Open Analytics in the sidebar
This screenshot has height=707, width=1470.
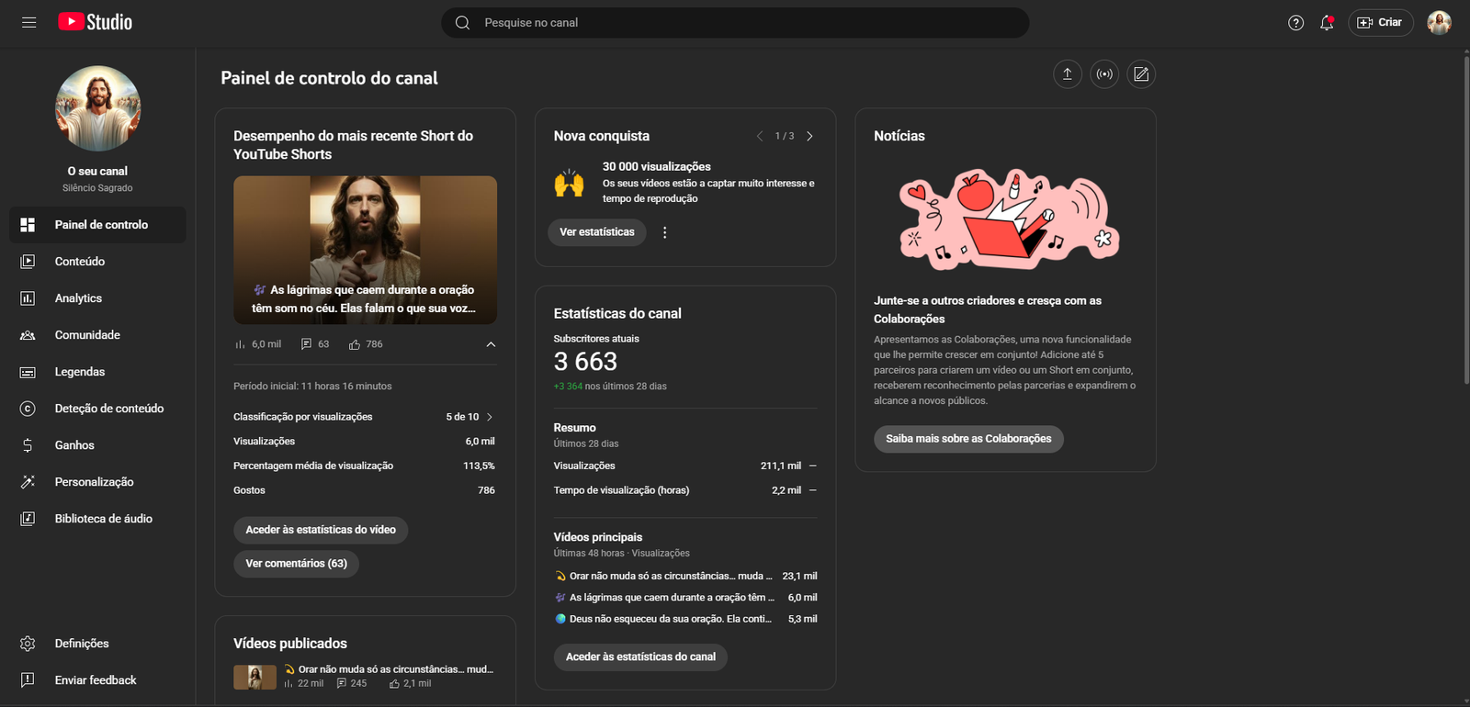pos(78,298)
